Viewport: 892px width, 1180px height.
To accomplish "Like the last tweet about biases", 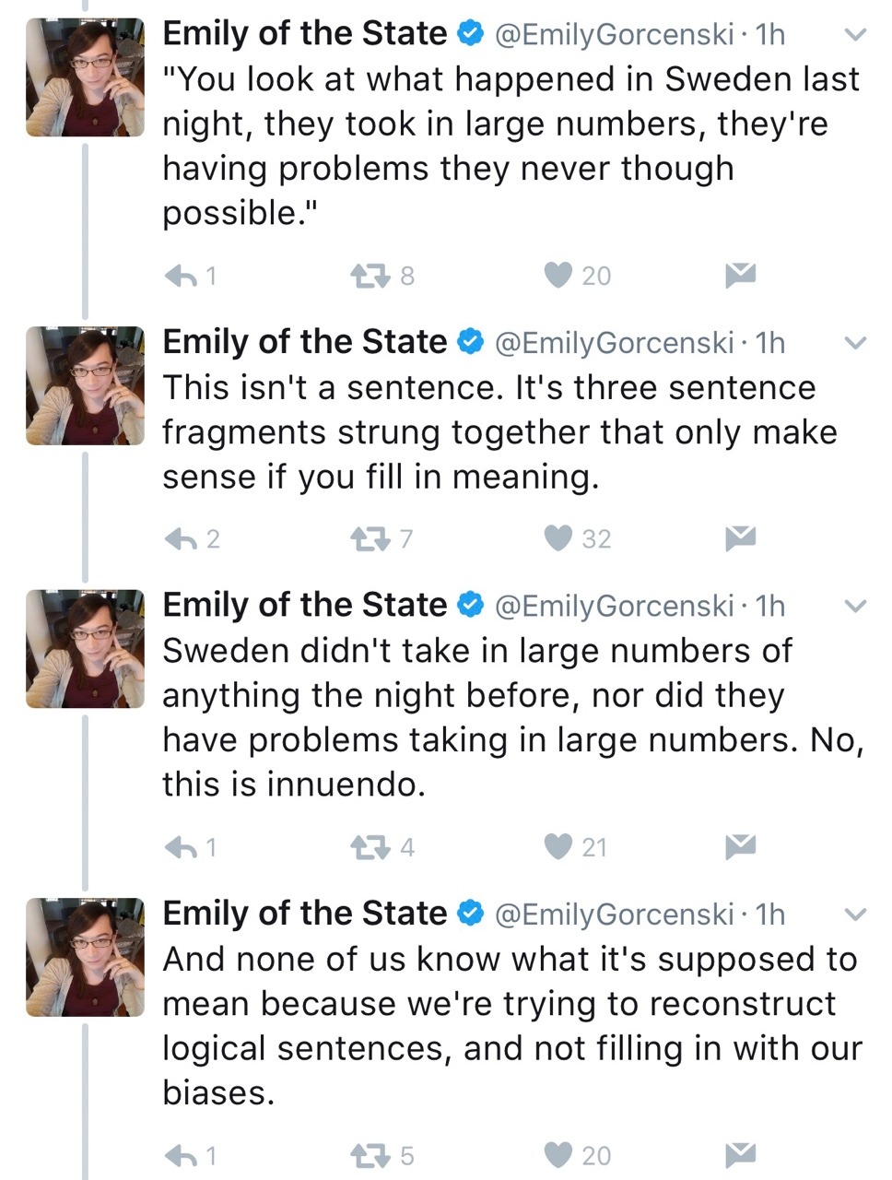I will point(558,1154).
